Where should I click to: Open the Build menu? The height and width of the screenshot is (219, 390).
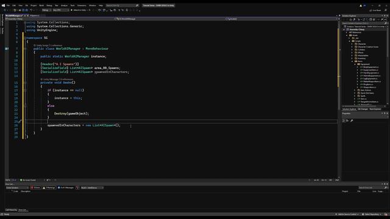point(41,5)
